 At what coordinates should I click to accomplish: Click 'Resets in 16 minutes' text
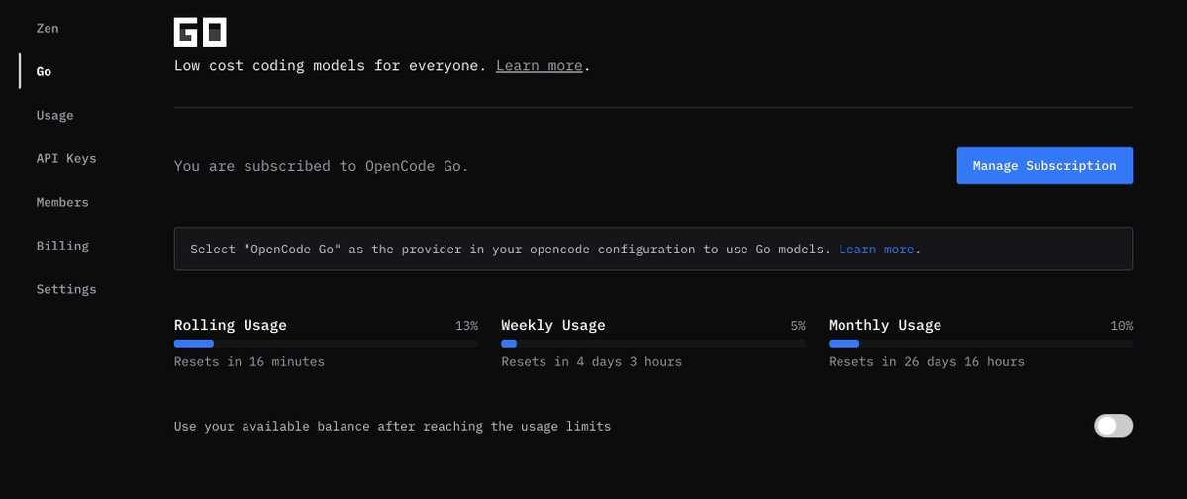click(x=249, y=362)
